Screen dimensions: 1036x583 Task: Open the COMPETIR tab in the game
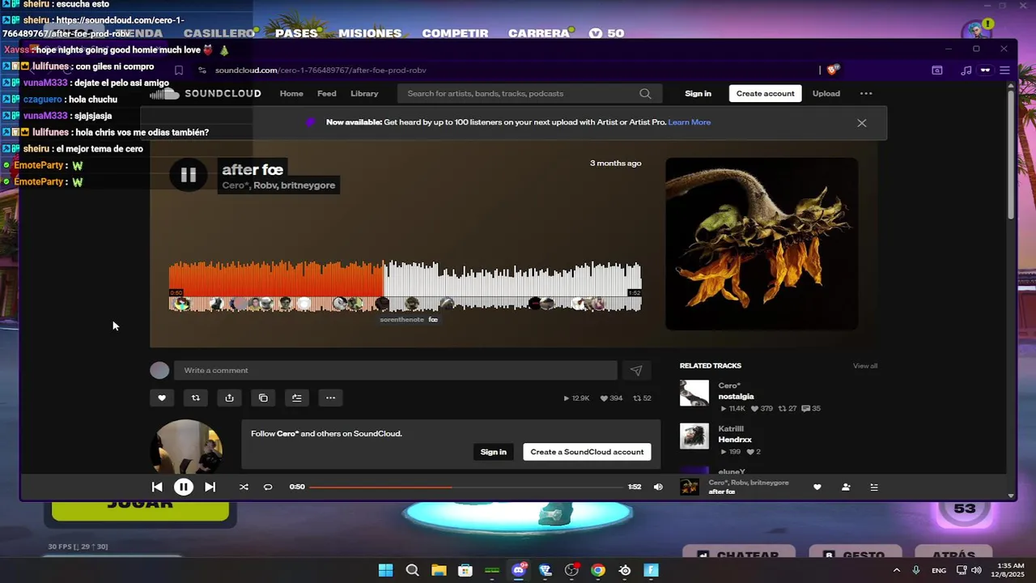455,33
